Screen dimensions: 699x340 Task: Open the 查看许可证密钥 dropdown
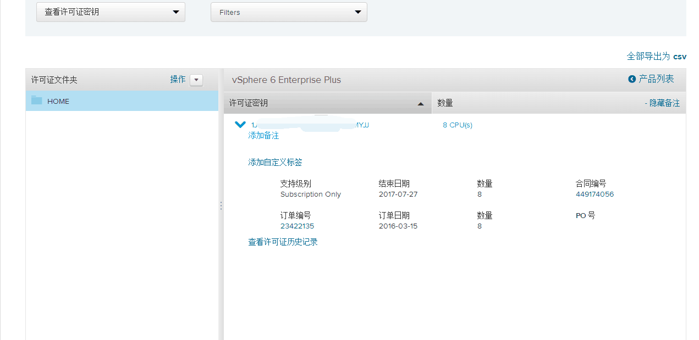111,12
